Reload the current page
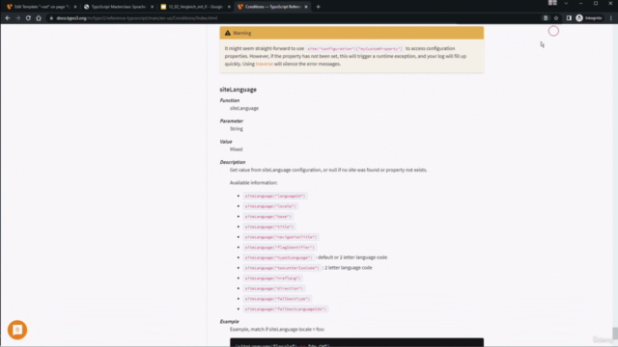This screenshot has height=347, width=618. point(28,18)
